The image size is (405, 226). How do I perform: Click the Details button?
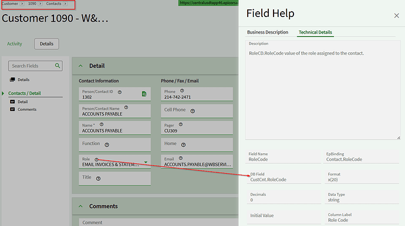pyautogui.click(x=46, y=43)
